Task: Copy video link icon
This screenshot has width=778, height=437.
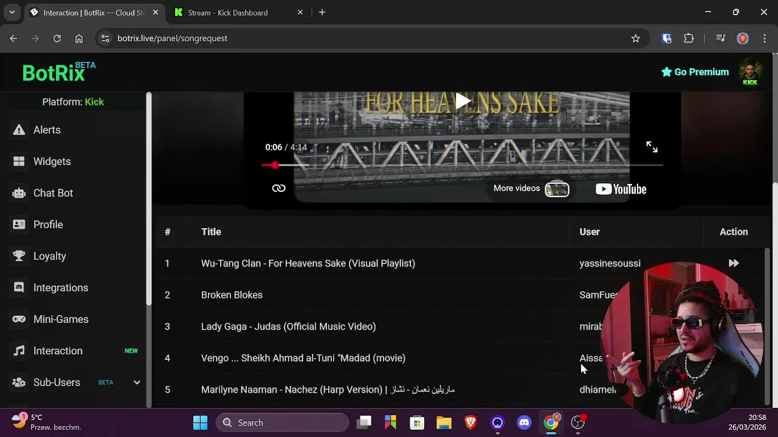Action: click(278, 188)
